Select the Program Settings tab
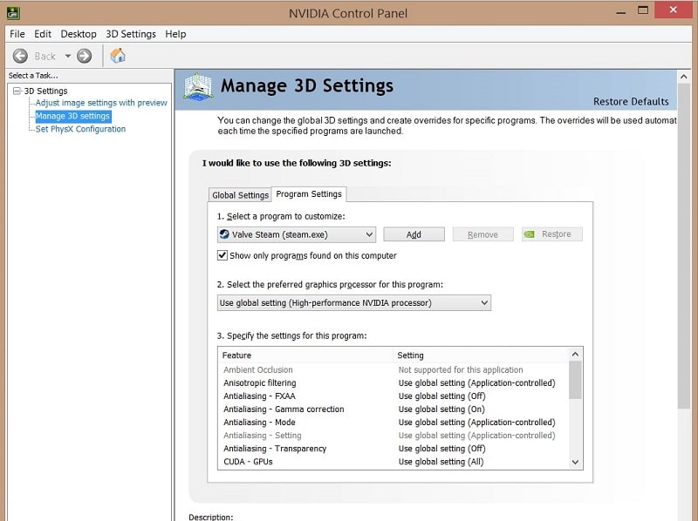Image resolution: width=698 pixels, height=521 pixels. (x=309, y=194)
